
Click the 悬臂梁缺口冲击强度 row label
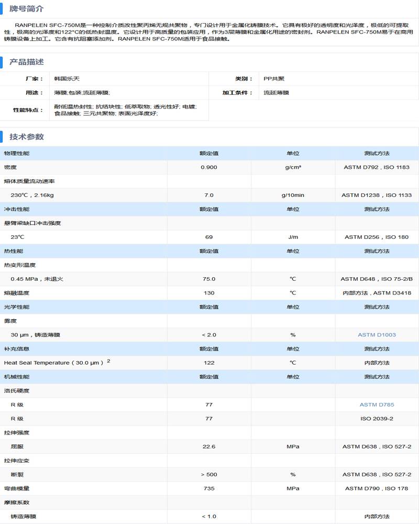(x=32, y=223)
